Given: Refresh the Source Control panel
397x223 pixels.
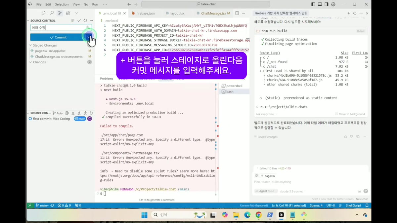Looking at the screenshot, I should tap(85, 20).
